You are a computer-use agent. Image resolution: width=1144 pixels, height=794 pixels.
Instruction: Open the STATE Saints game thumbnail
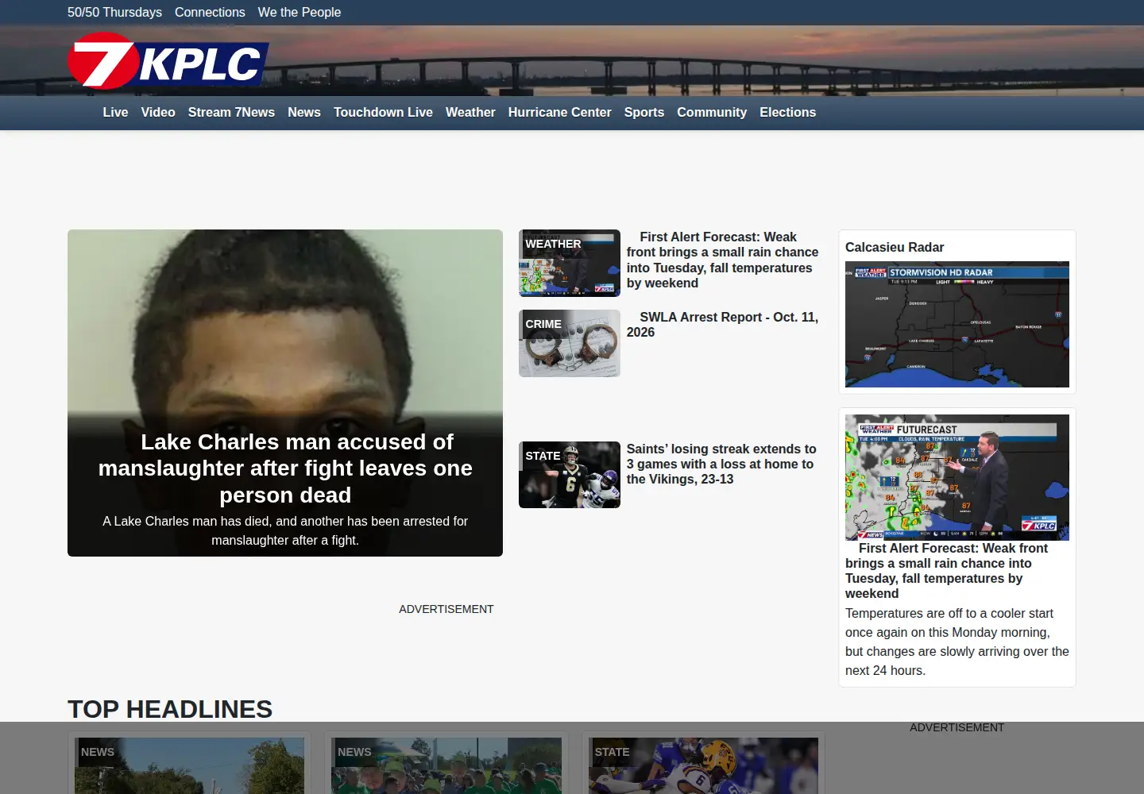pos(570,475)
